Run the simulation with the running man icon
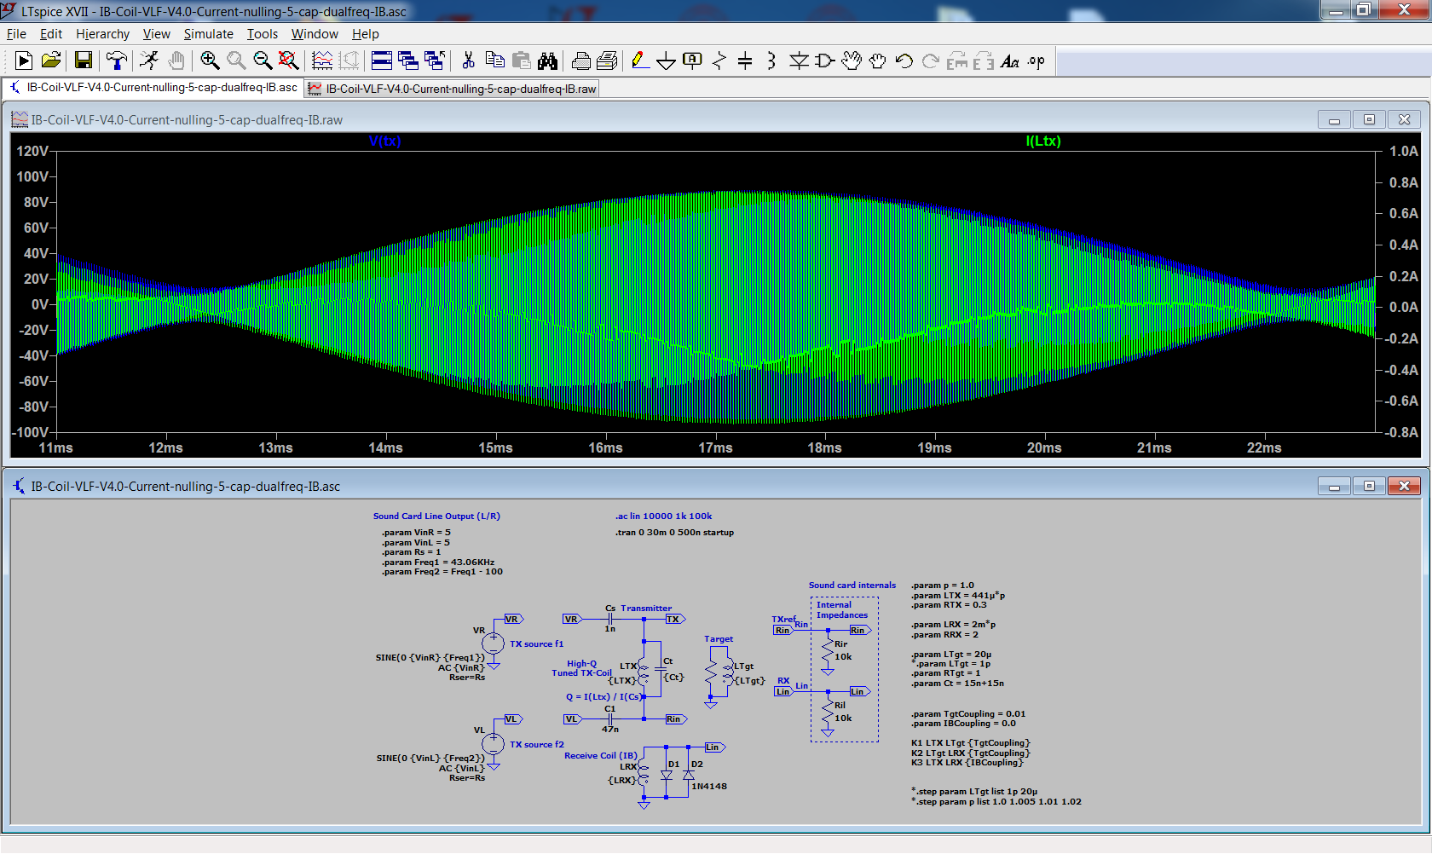Viewport: 1432px width, 854px height. click(x=149, y=61)
